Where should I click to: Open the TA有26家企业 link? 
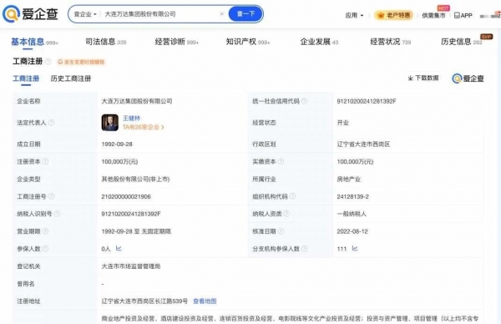(x=143, y=127)
